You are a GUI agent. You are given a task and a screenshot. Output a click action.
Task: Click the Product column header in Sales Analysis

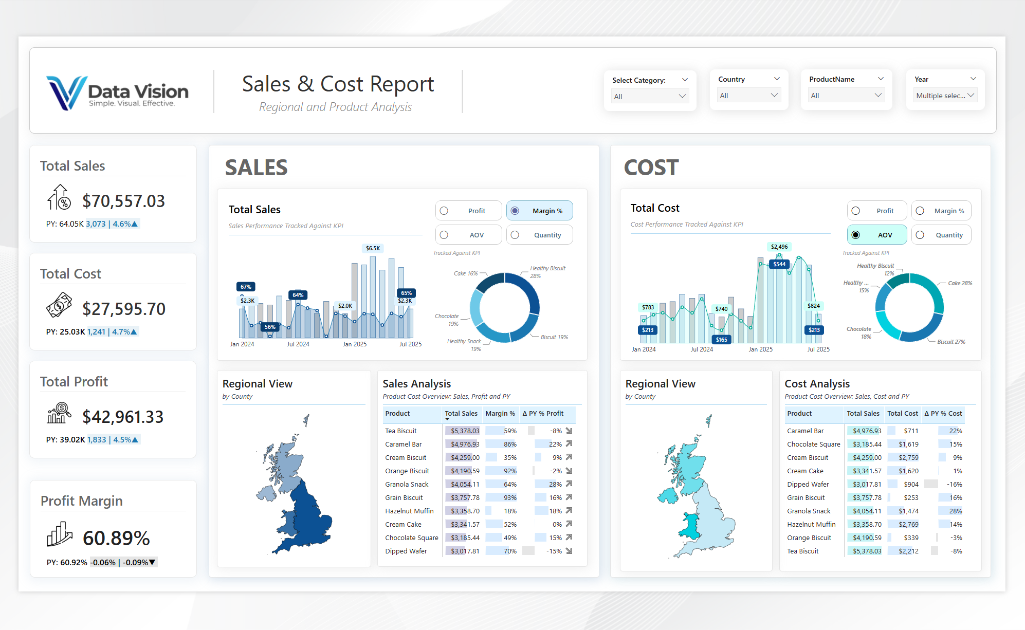pyautogui.click(x=397, y=414)
